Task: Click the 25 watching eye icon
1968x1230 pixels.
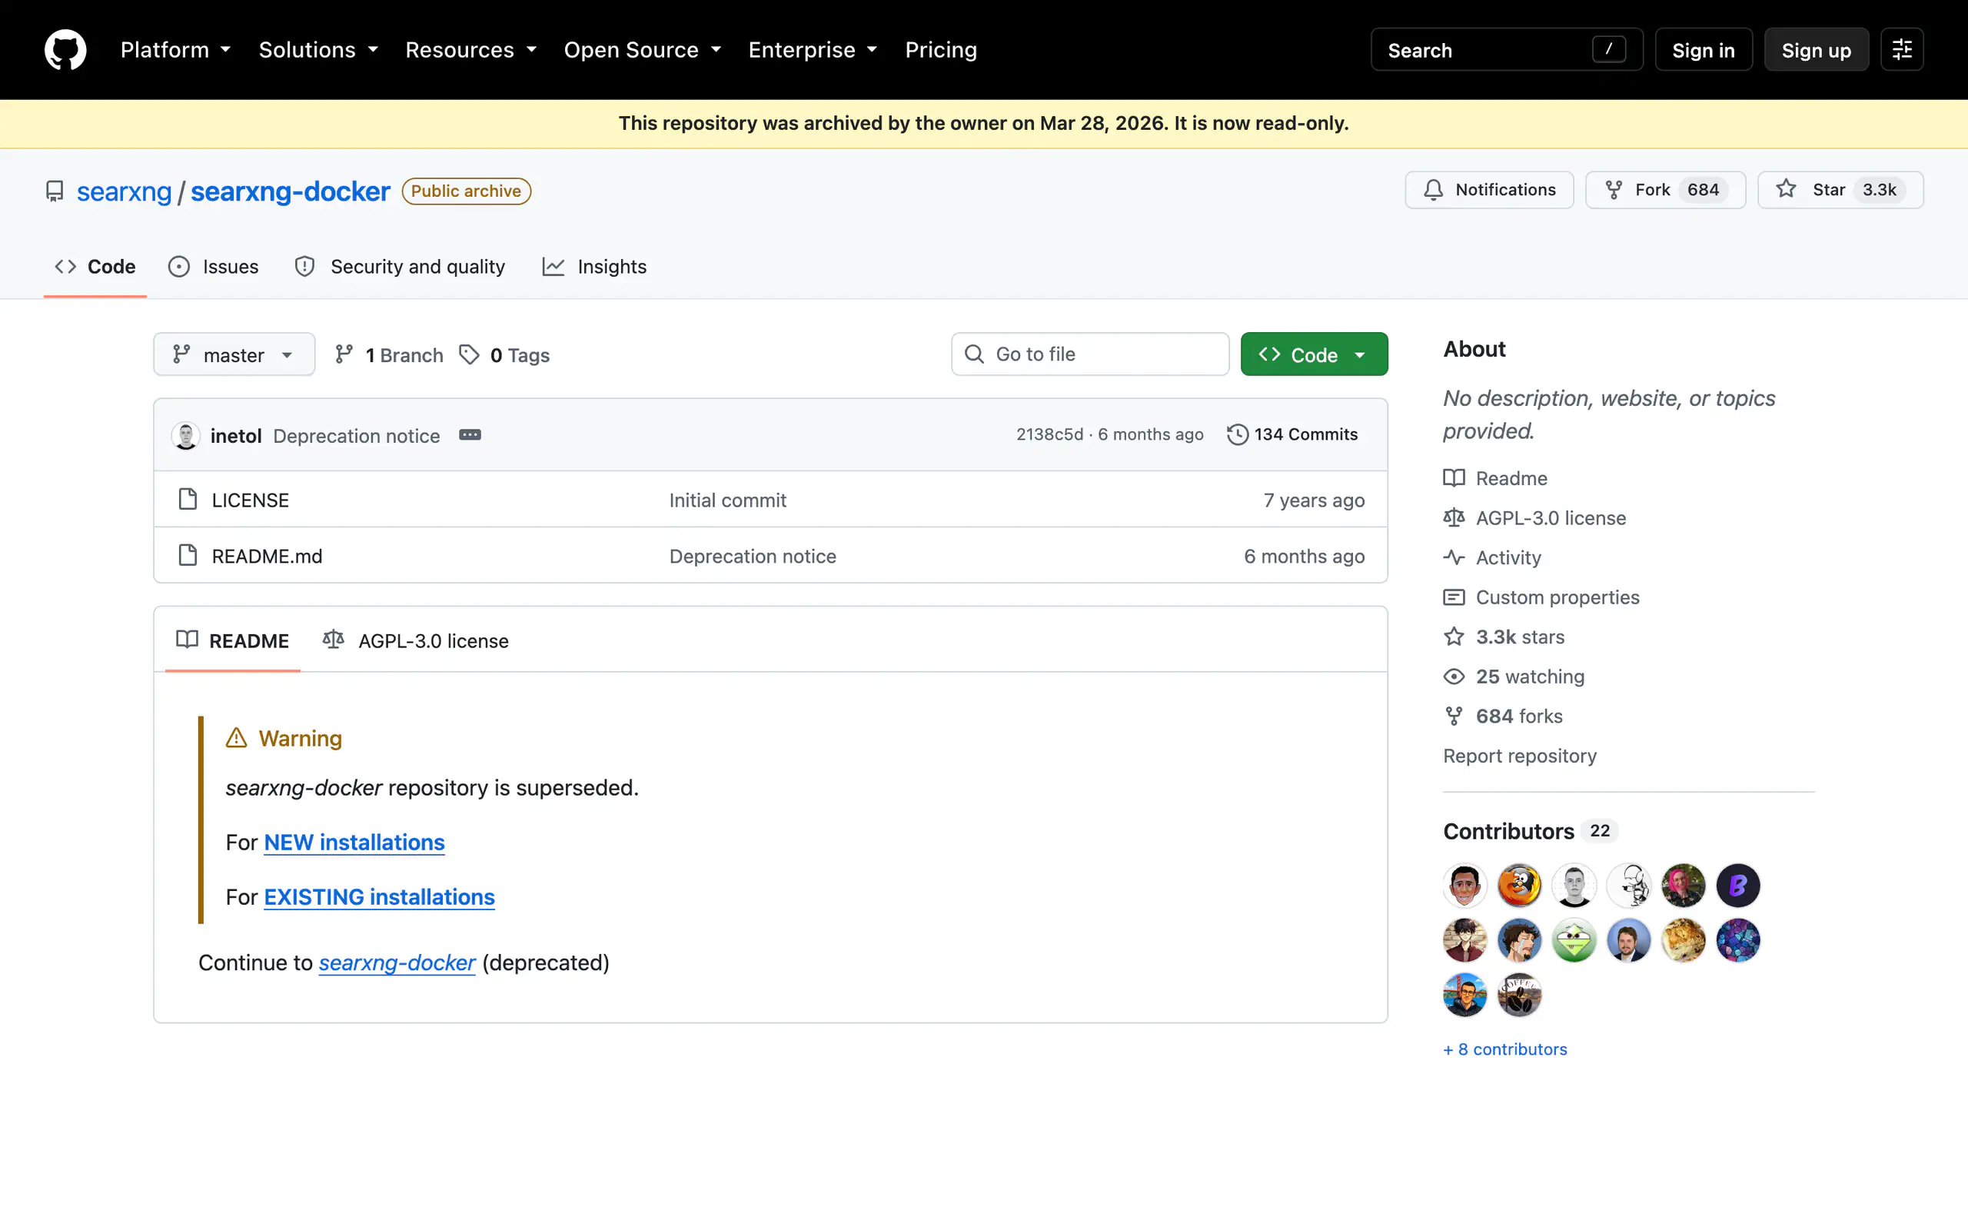Action: (1453, 676)
